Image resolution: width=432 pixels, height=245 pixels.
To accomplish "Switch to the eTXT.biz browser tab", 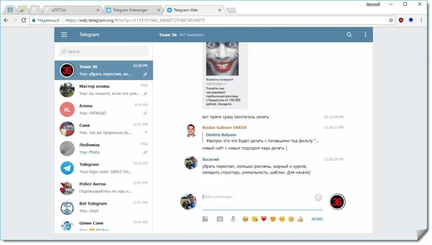I will (x=72, y=10).
